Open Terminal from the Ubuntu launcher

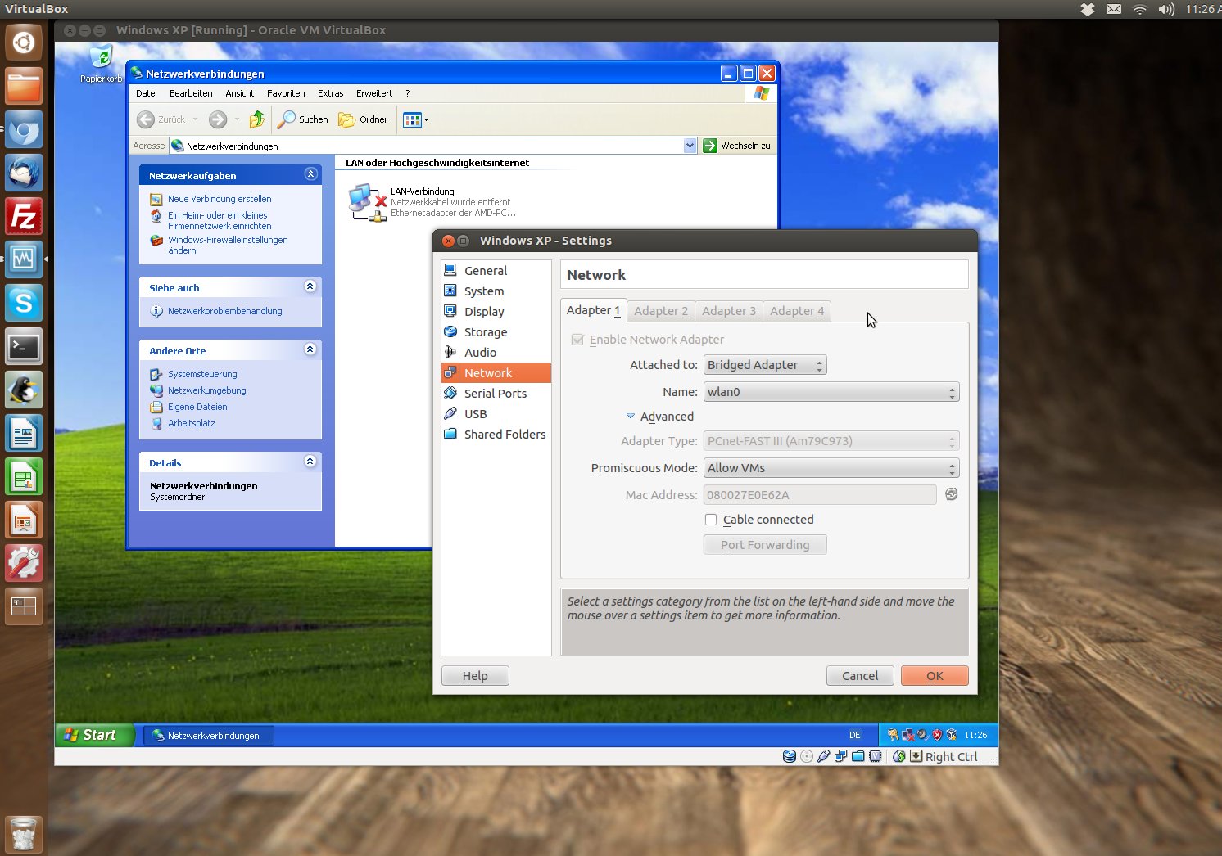click(x=24, y=347)
